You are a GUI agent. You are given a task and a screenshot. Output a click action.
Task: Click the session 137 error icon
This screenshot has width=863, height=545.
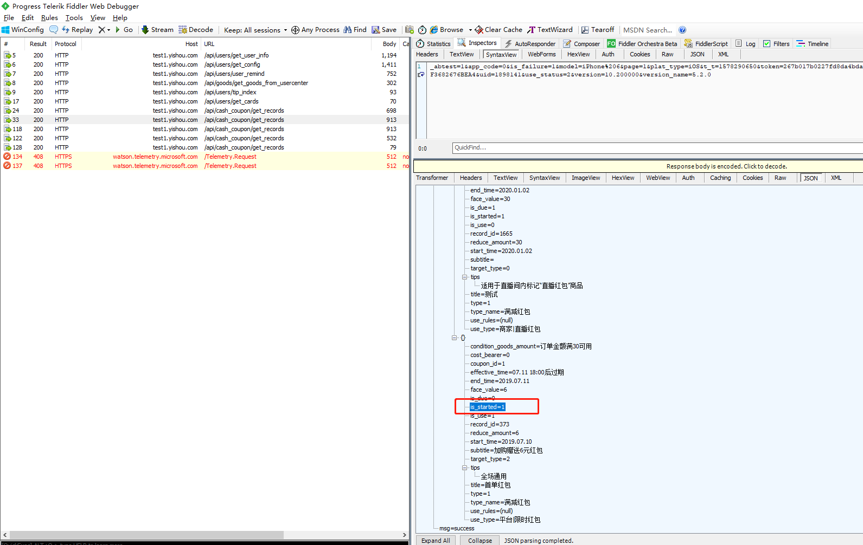point(7,166)
